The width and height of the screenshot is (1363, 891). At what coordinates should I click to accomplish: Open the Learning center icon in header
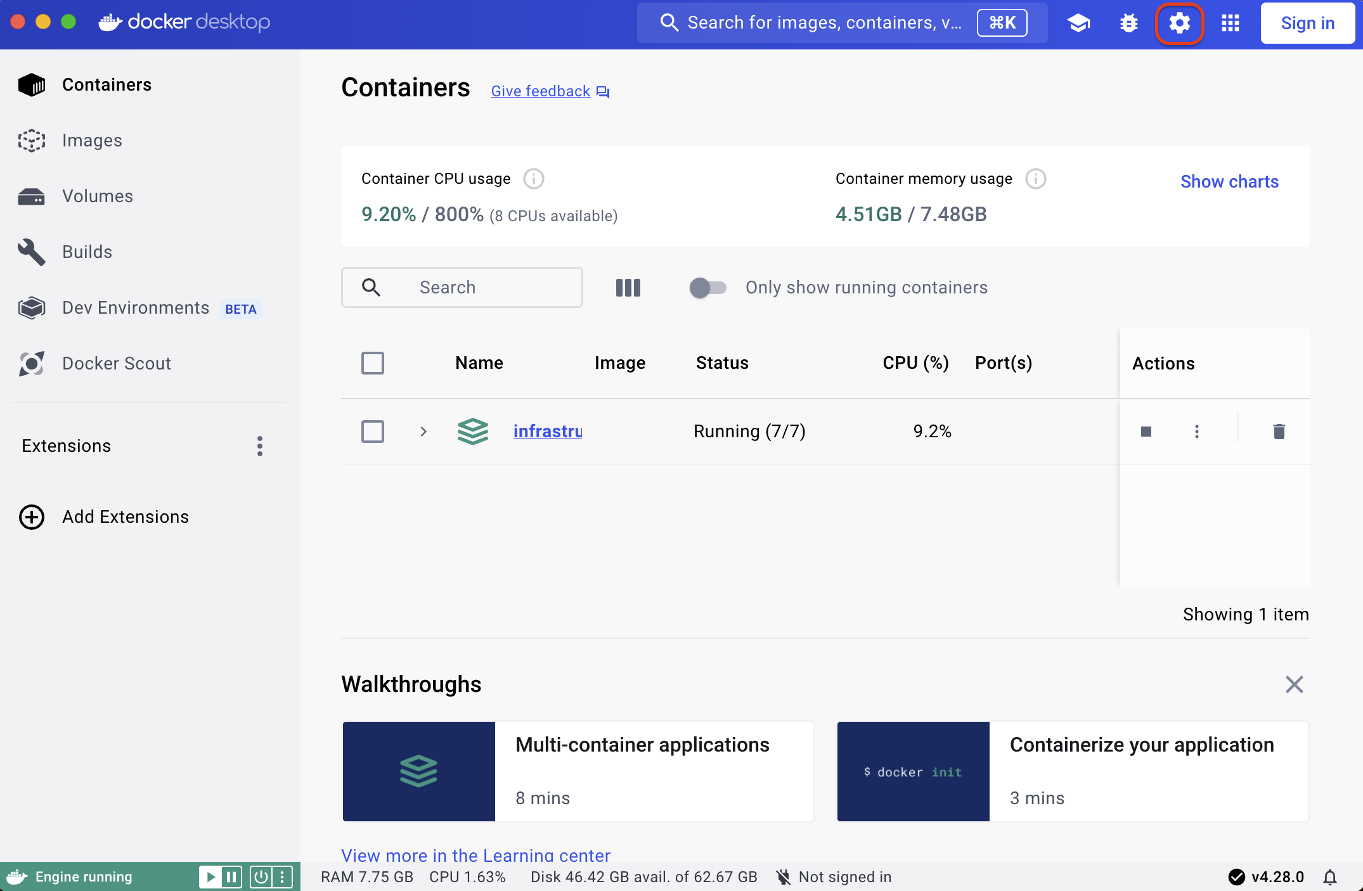[x=1078, y=23]
